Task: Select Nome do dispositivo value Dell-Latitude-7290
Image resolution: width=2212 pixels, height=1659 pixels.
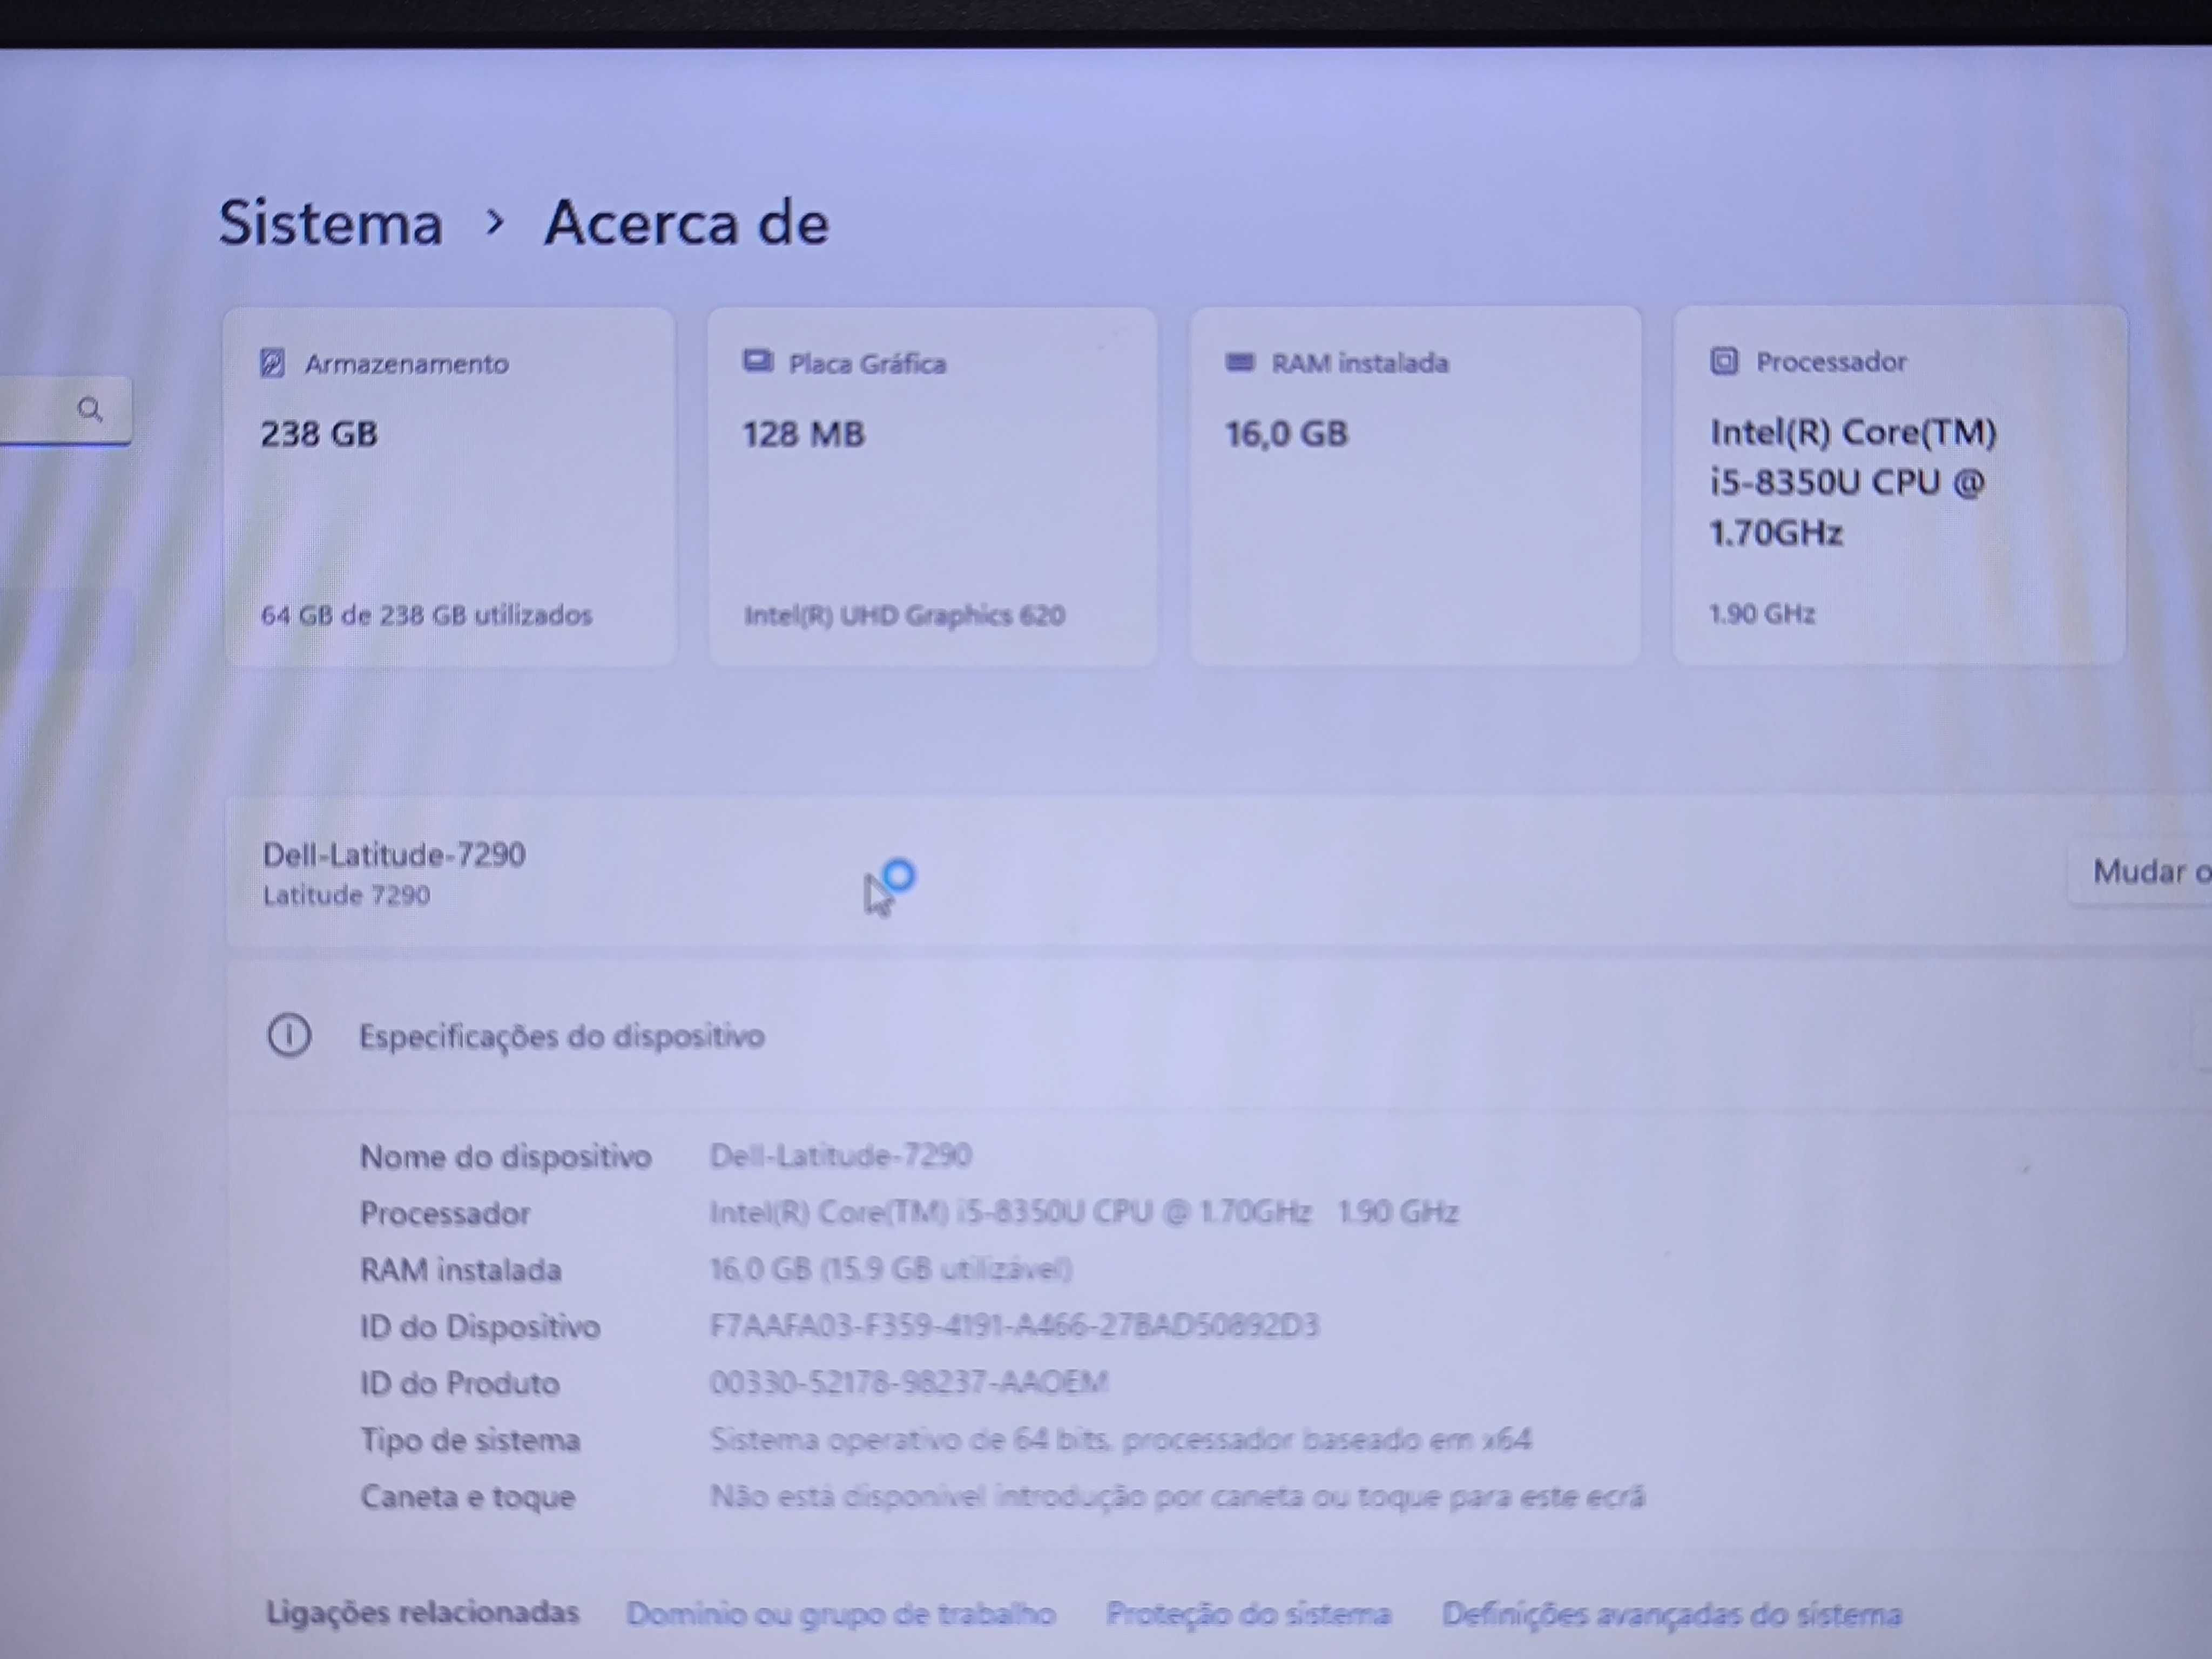Action: click(840, 1156)
